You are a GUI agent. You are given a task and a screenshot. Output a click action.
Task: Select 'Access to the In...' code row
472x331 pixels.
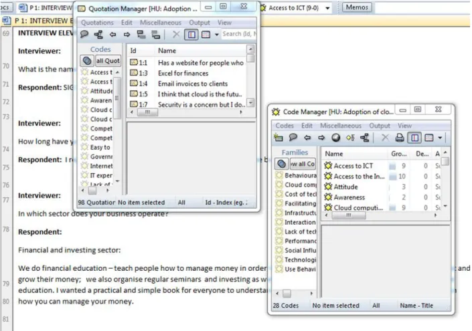pyautogui.click(x=382, y=176)
